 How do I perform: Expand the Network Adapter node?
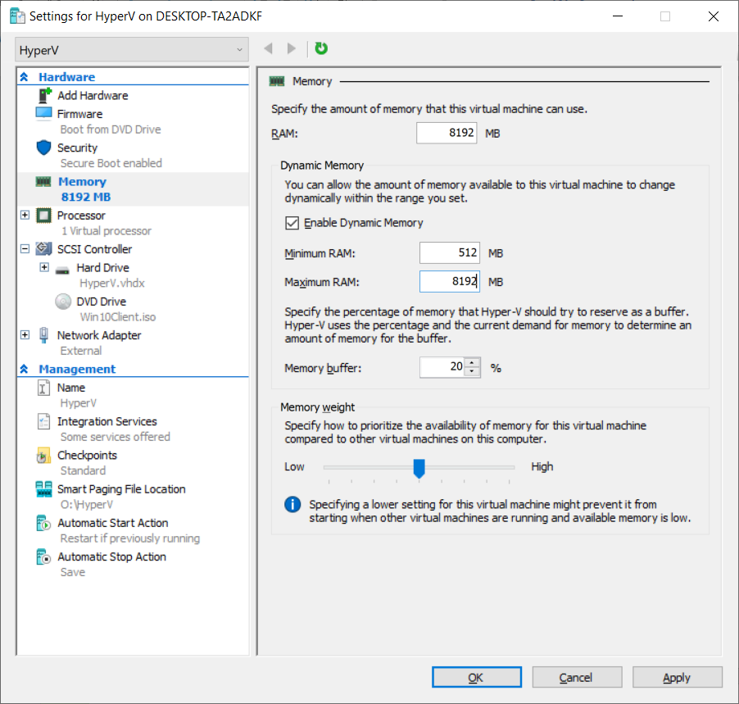tap(25, 335)
